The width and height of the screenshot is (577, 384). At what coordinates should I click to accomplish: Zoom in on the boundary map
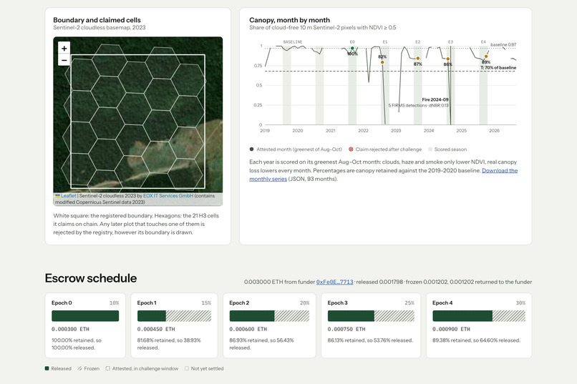(64, 48)
